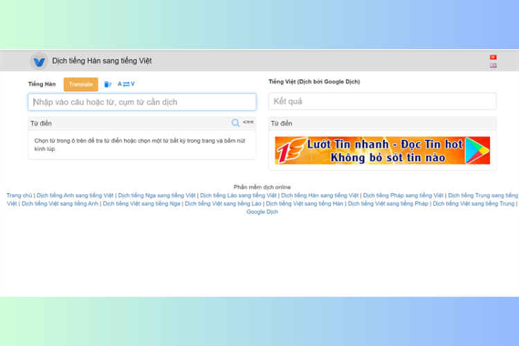Image resolution: width=519 pixels, height=346 pixels.
Task: Open Dịch tiếng Anh sang tiếng Việt link
Action: [x=75, y=195]
